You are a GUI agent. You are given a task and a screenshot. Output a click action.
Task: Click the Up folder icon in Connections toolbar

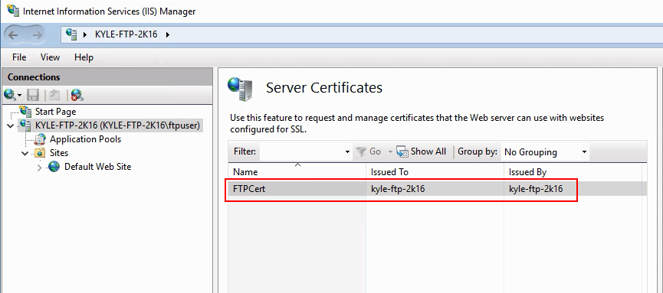click(x=54, y=95)
